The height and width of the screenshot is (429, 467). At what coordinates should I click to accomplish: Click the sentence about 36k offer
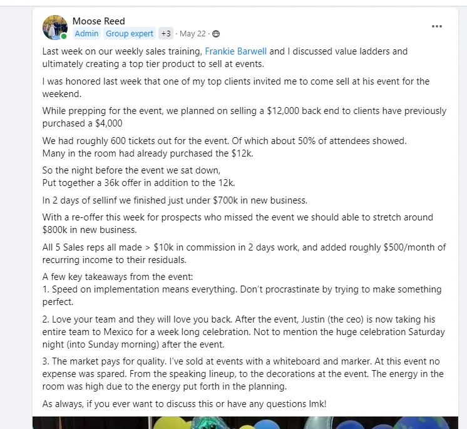[138, 183]
